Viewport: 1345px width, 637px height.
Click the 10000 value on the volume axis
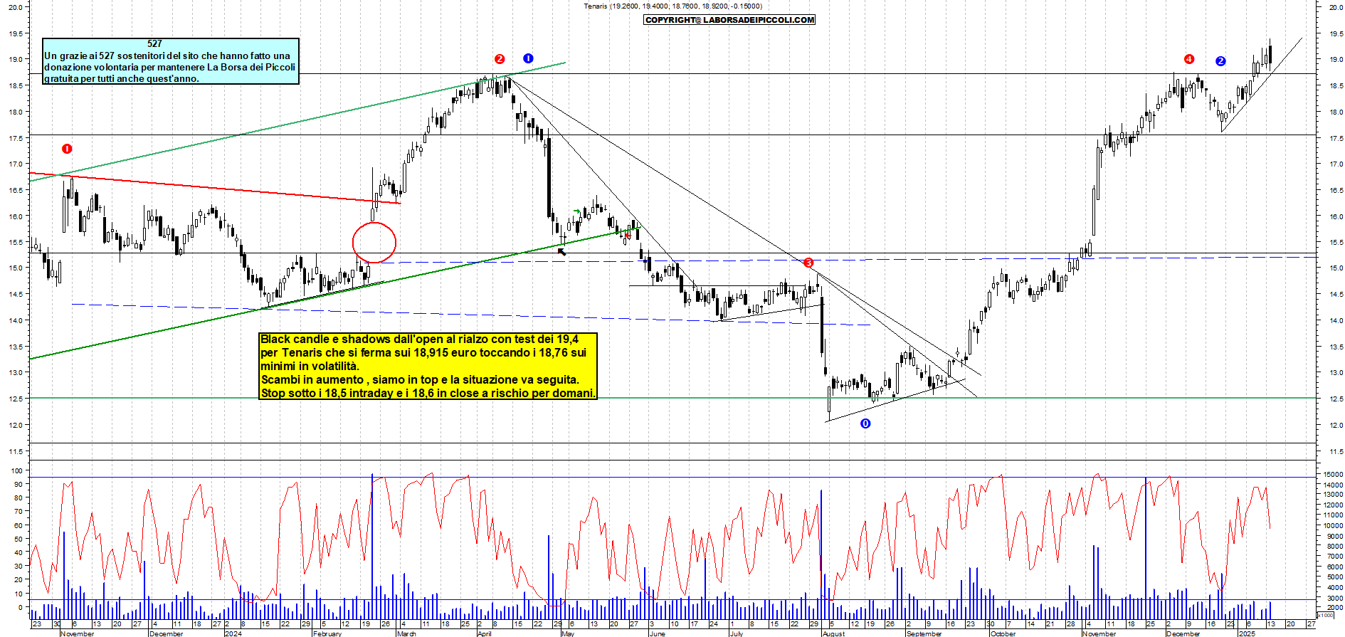click(1333, 526)
